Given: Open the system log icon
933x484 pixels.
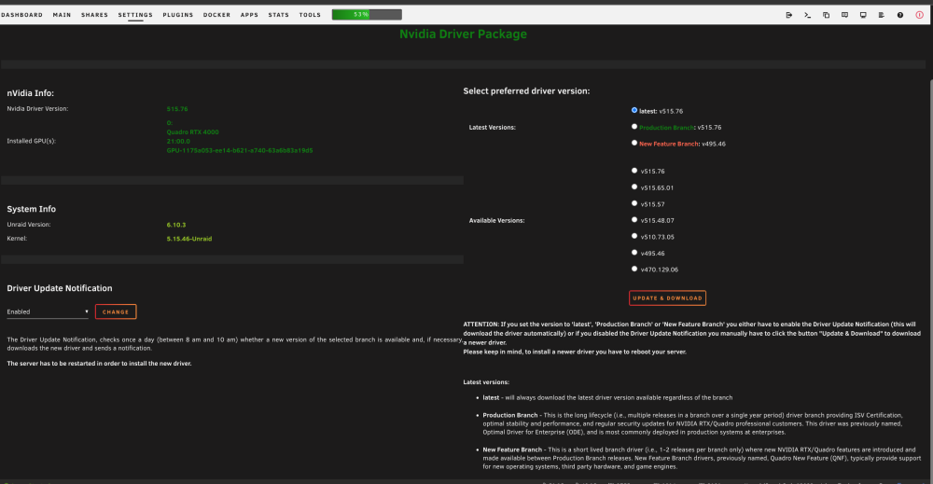Looking at the screenshot, I should coord(882,15).
